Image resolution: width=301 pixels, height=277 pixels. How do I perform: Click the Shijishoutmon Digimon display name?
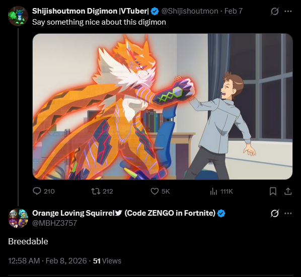coord(91,11)
